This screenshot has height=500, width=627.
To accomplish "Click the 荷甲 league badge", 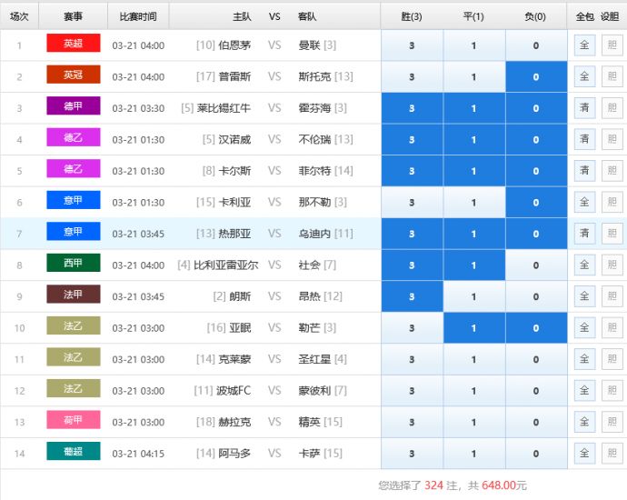I will tap(73, 420).
